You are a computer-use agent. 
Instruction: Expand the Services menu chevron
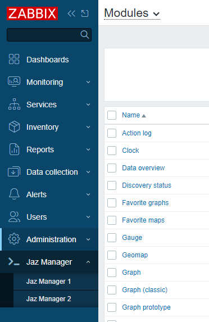[x=88, y=105]
